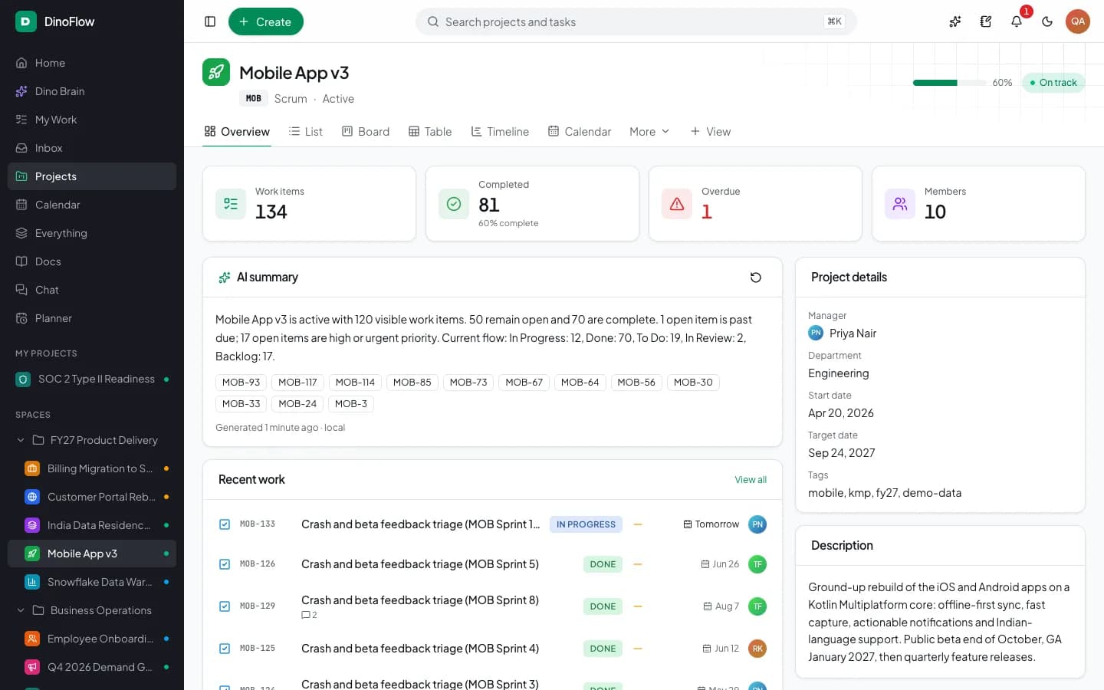Go to My Work
Viewport: 1104px width, 690px height.
[x=92, y=120]
